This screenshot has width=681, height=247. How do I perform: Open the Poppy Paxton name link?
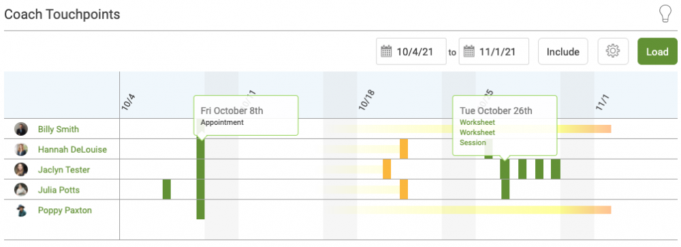coord(65,210)
